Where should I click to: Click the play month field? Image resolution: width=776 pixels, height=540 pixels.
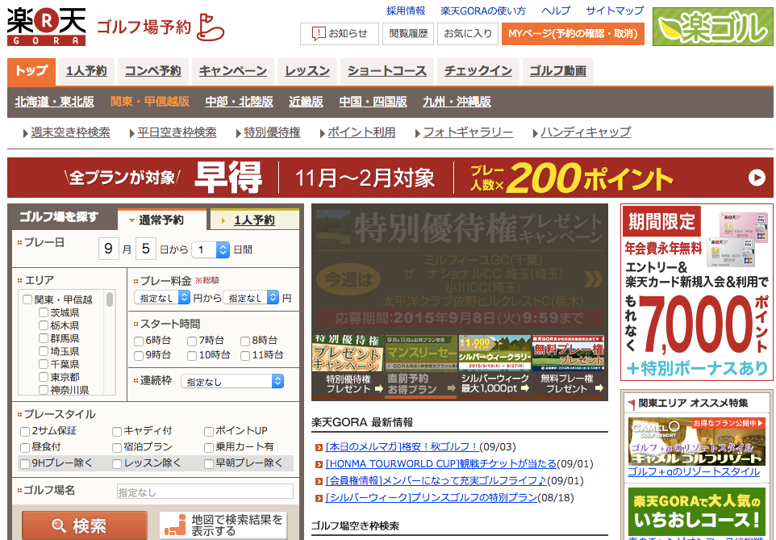(x=108, y=249)
